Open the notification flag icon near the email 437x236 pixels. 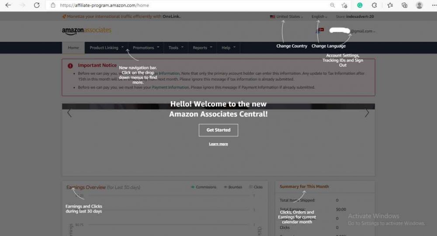(320, 31)
